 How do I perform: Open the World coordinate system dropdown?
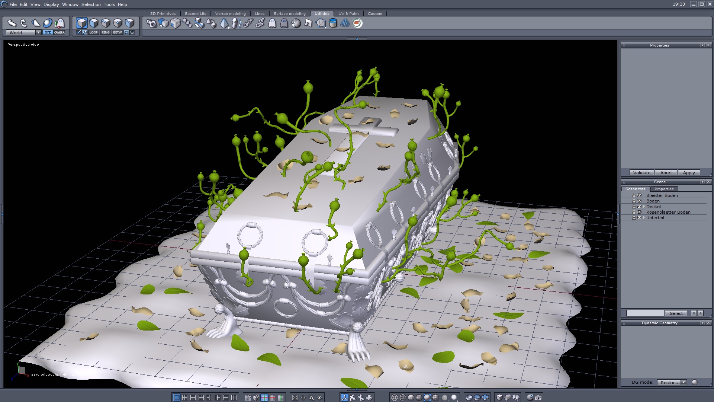click(38, 32)
